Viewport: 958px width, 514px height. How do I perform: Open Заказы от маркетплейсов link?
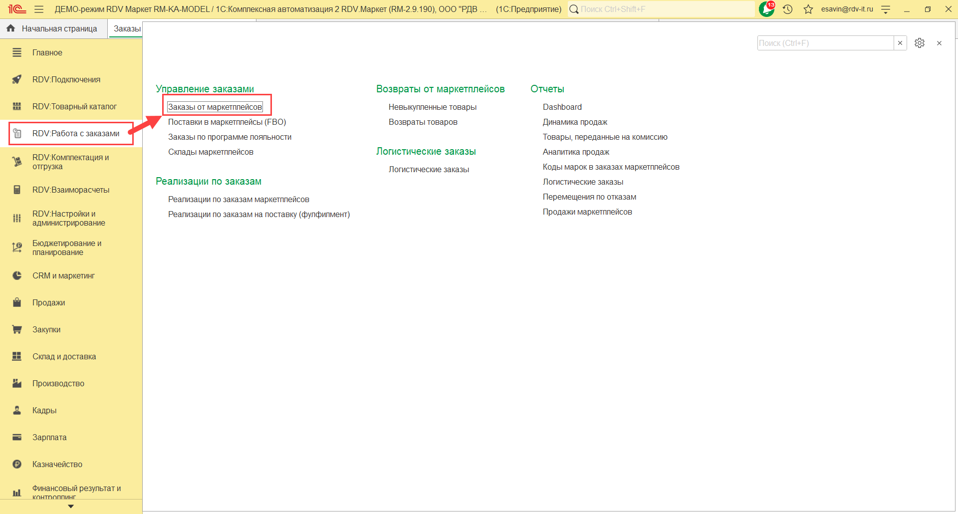click(x=215, y=107)
